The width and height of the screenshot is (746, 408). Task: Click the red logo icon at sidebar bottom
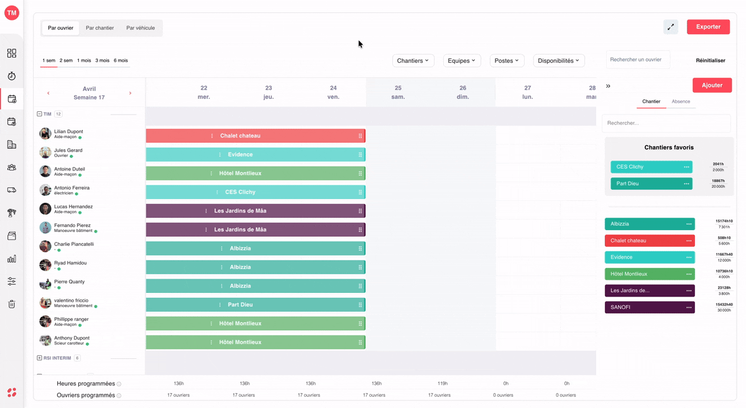pyautogui.click(x=12, y=392)
